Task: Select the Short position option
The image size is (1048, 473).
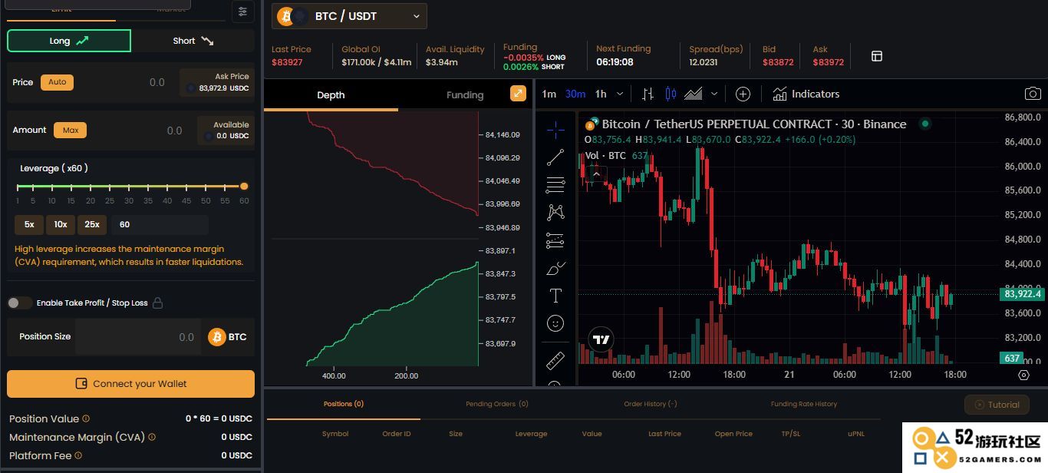Action: click(x=193, y=41)
